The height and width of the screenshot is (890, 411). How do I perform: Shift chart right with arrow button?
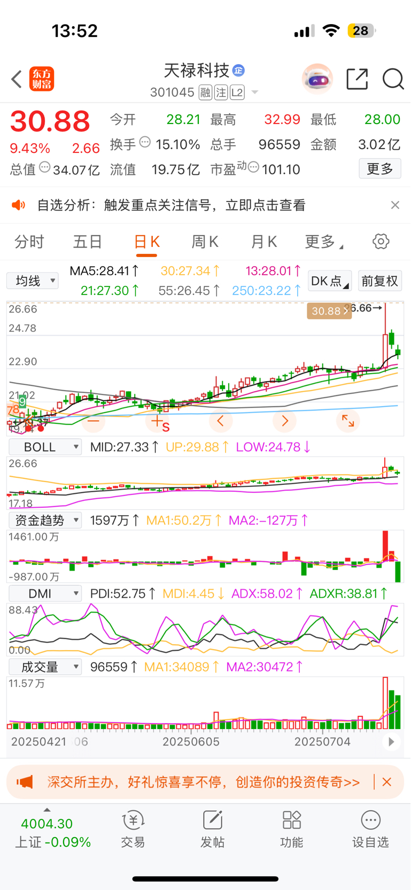284,421
